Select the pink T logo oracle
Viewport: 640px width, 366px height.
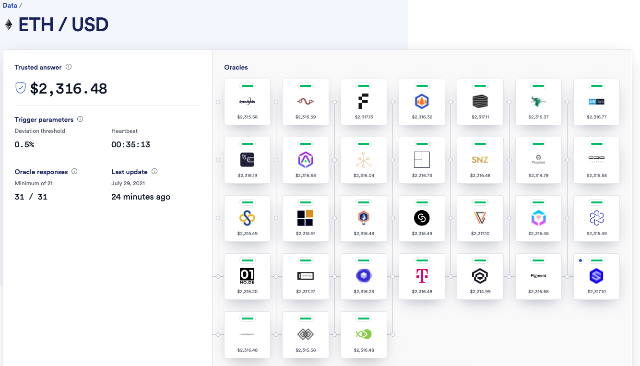(422, 276)
